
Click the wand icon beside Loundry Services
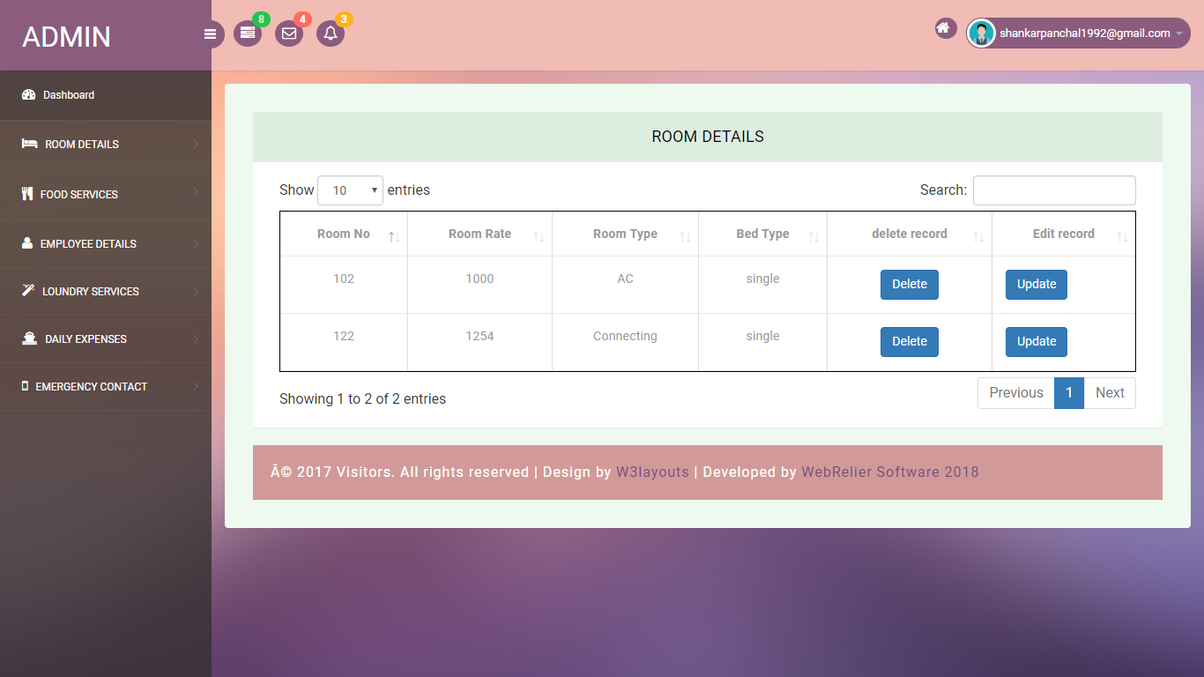28,291
